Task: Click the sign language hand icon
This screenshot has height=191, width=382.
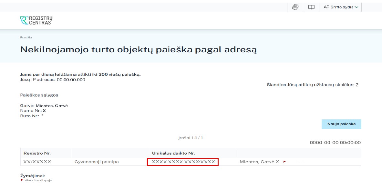Action: tap(295, 7)
